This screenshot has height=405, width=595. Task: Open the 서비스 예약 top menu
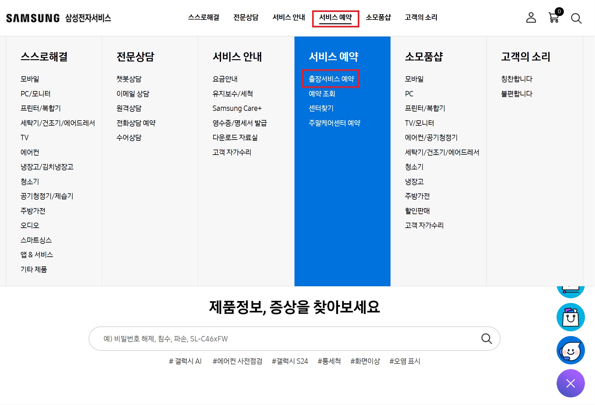[335, 17]
